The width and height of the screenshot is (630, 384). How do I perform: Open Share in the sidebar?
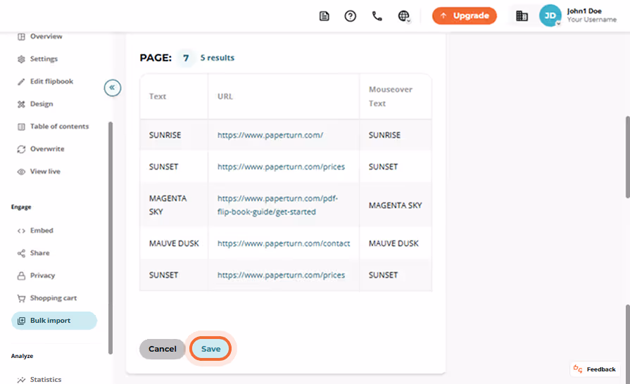[x=40, y=252]
